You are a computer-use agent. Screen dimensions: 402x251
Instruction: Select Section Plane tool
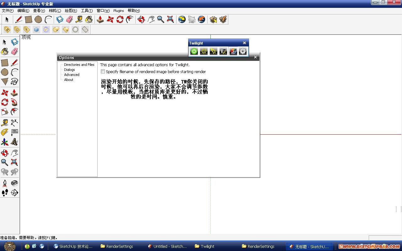[x=14, y=193]
